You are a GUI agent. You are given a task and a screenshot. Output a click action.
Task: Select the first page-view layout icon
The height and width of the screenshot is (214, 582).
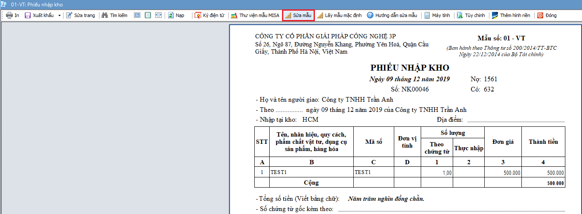tap(137, 15)
